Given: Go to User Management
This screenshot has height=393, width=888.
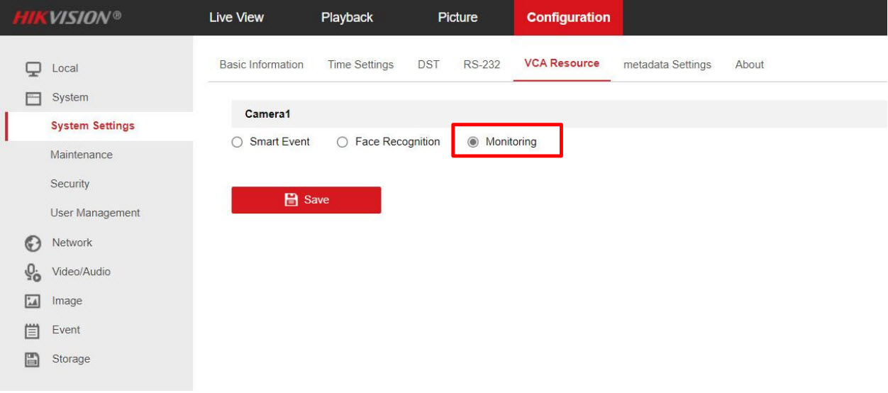Looking at the screenshot, I should [x=95, y=213].
